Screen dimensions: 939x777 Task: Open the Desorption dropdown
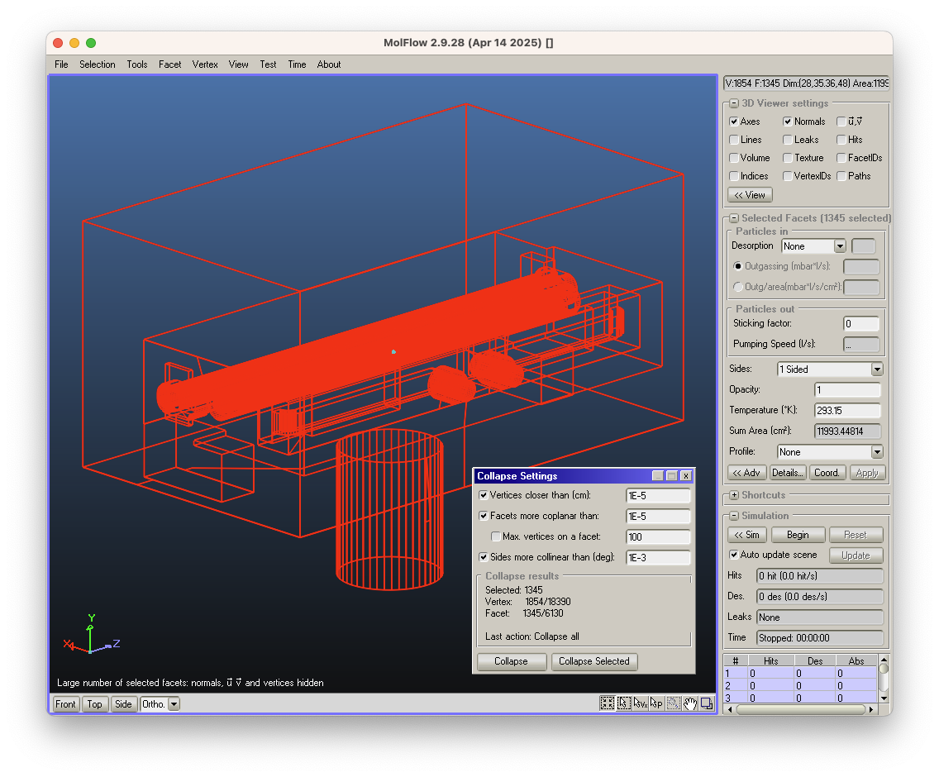[x=840, y=246]
